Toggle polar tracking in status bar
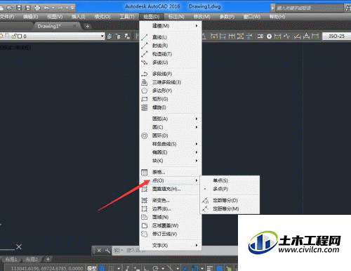The image size is (351, 271). 155,268
